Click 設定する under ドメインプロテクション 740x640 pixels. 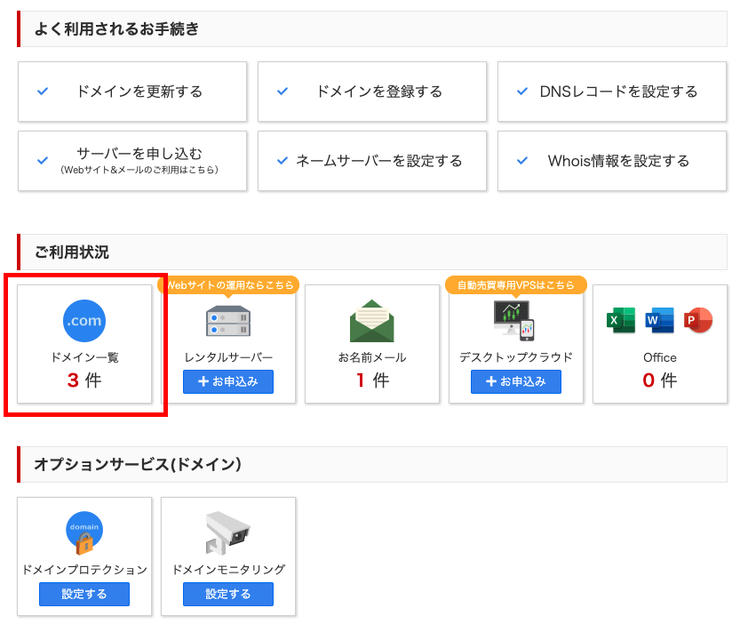coord(84,594)
